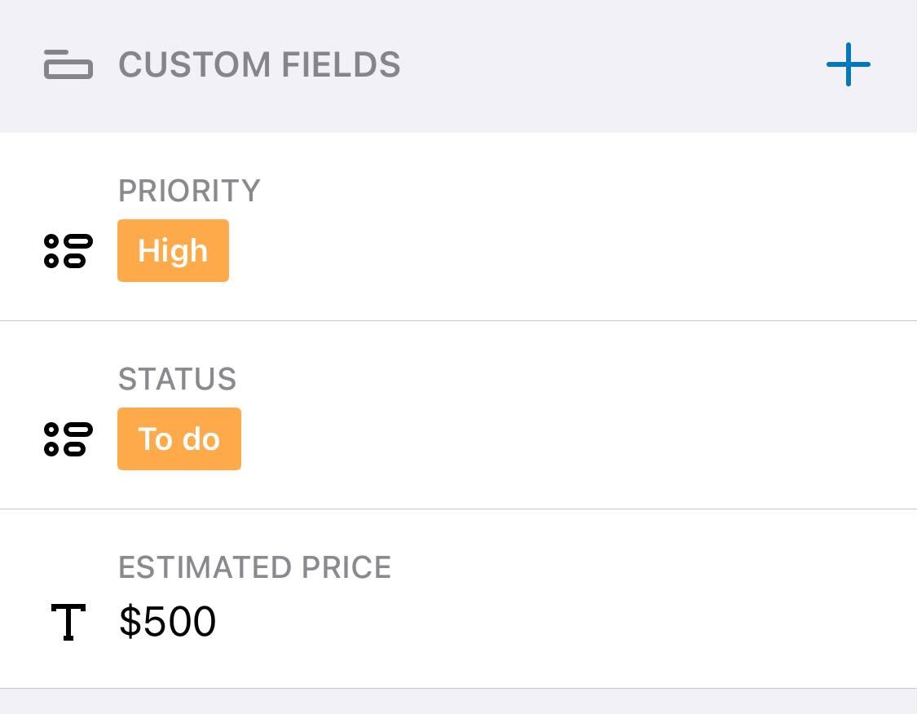Click the STATUS field label
This screenshot has height=714, width=917.
pyautogui.click(x=177, y=379)
